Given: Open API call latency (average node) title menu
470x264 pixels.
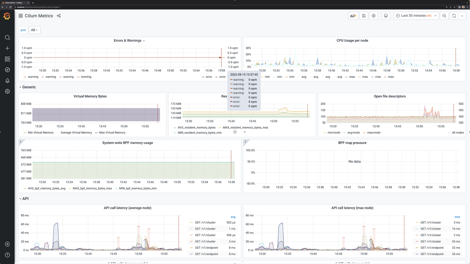Looking at the screenshot, I should (x=127, y=208).
